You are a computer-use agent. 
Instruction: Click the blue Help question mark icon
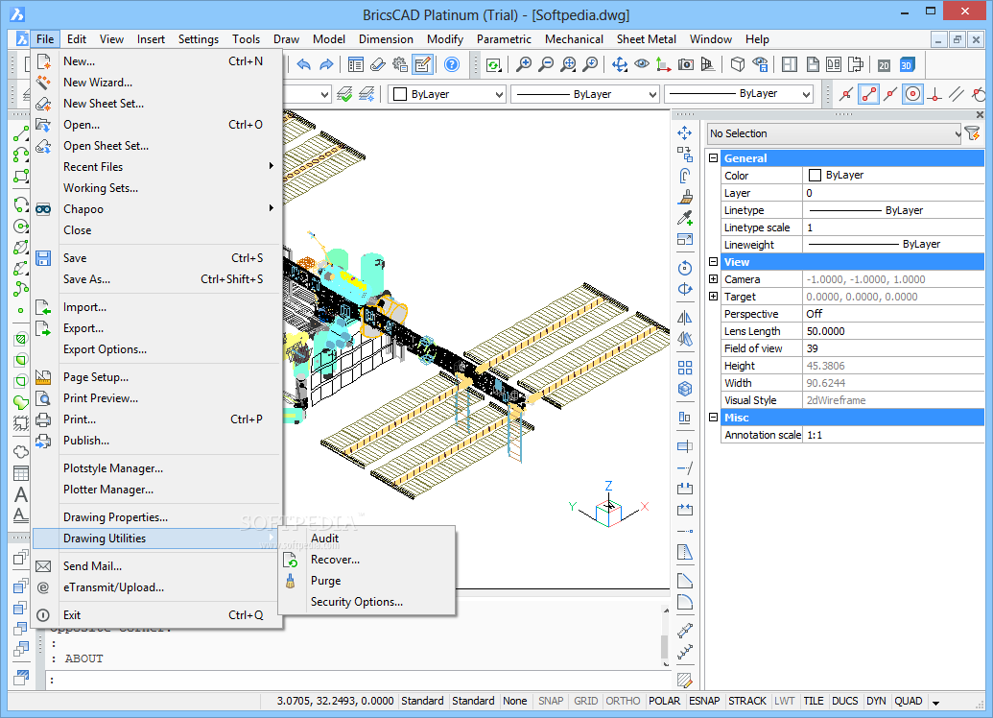(x=451, y=64)
